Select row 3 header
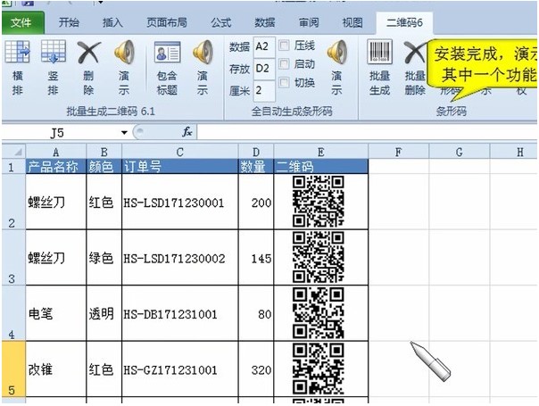 point(13,258)
